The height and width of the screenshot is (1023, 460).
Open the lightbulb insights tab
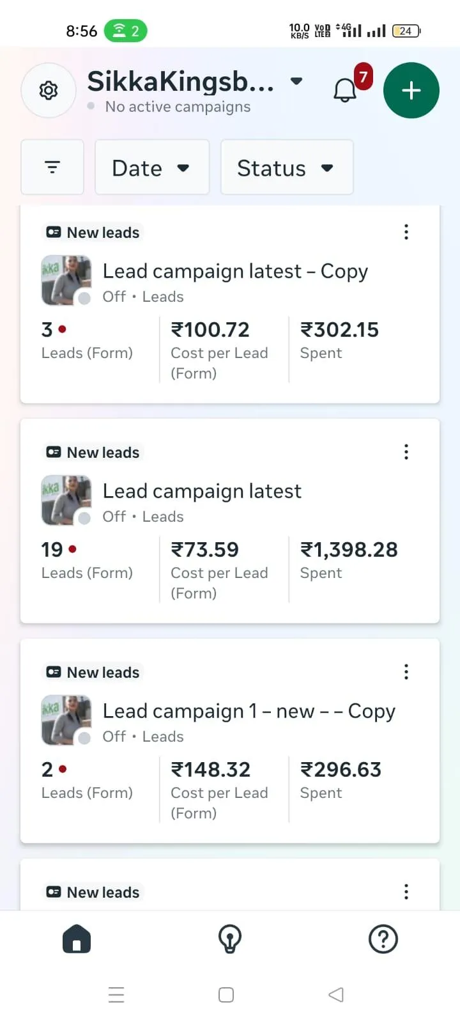[230, 939]
